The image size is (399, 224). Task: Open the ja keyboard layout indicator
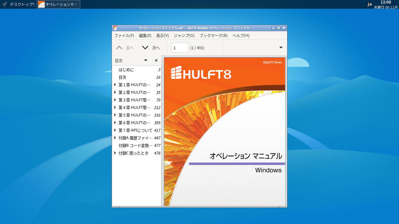369,4
